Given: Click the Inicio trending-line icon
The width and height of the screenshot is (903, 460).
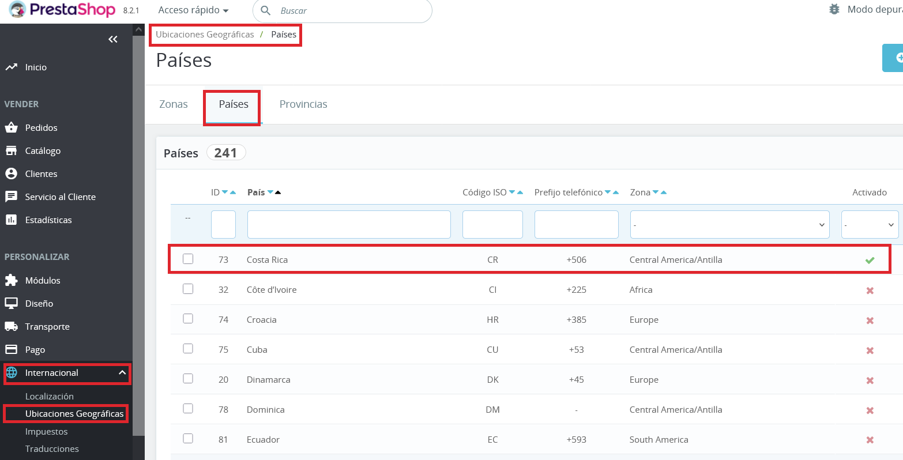Looking at the screenshot, I should 11,67.
